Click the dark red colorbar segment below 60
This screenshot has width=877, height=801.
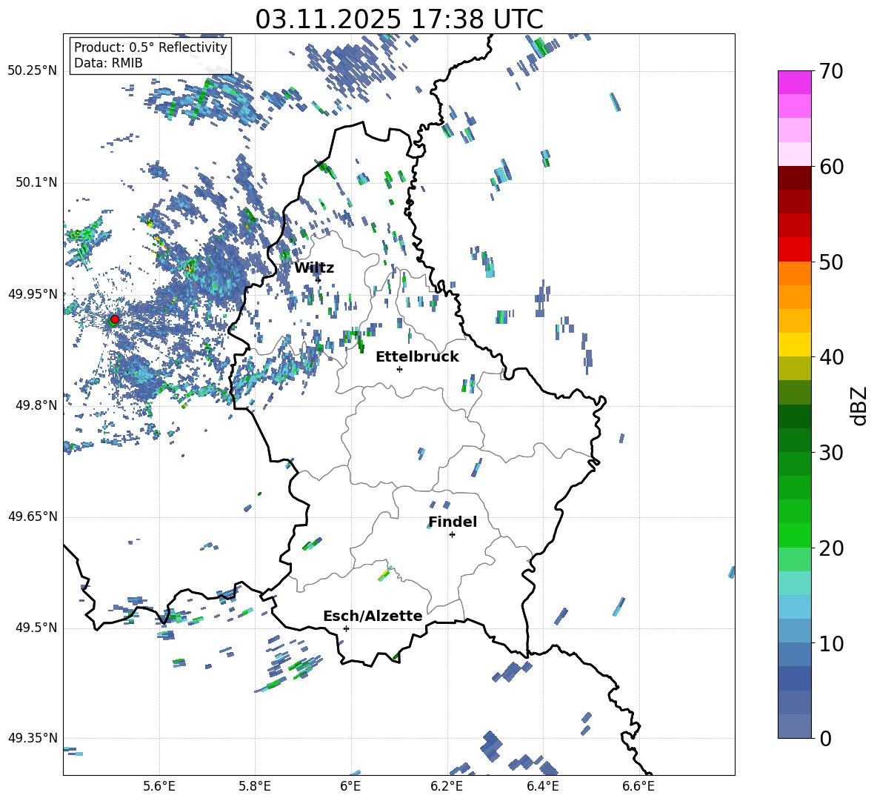(x=795, y=178)
